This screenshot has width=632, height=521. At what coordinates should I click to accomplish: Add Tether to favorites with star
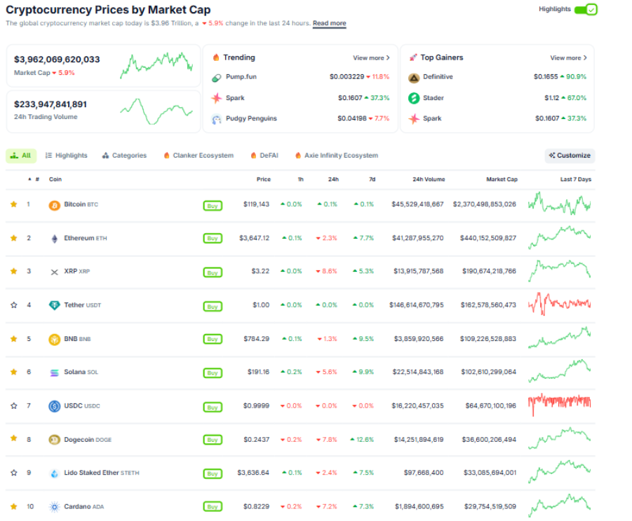coord(13,305)
